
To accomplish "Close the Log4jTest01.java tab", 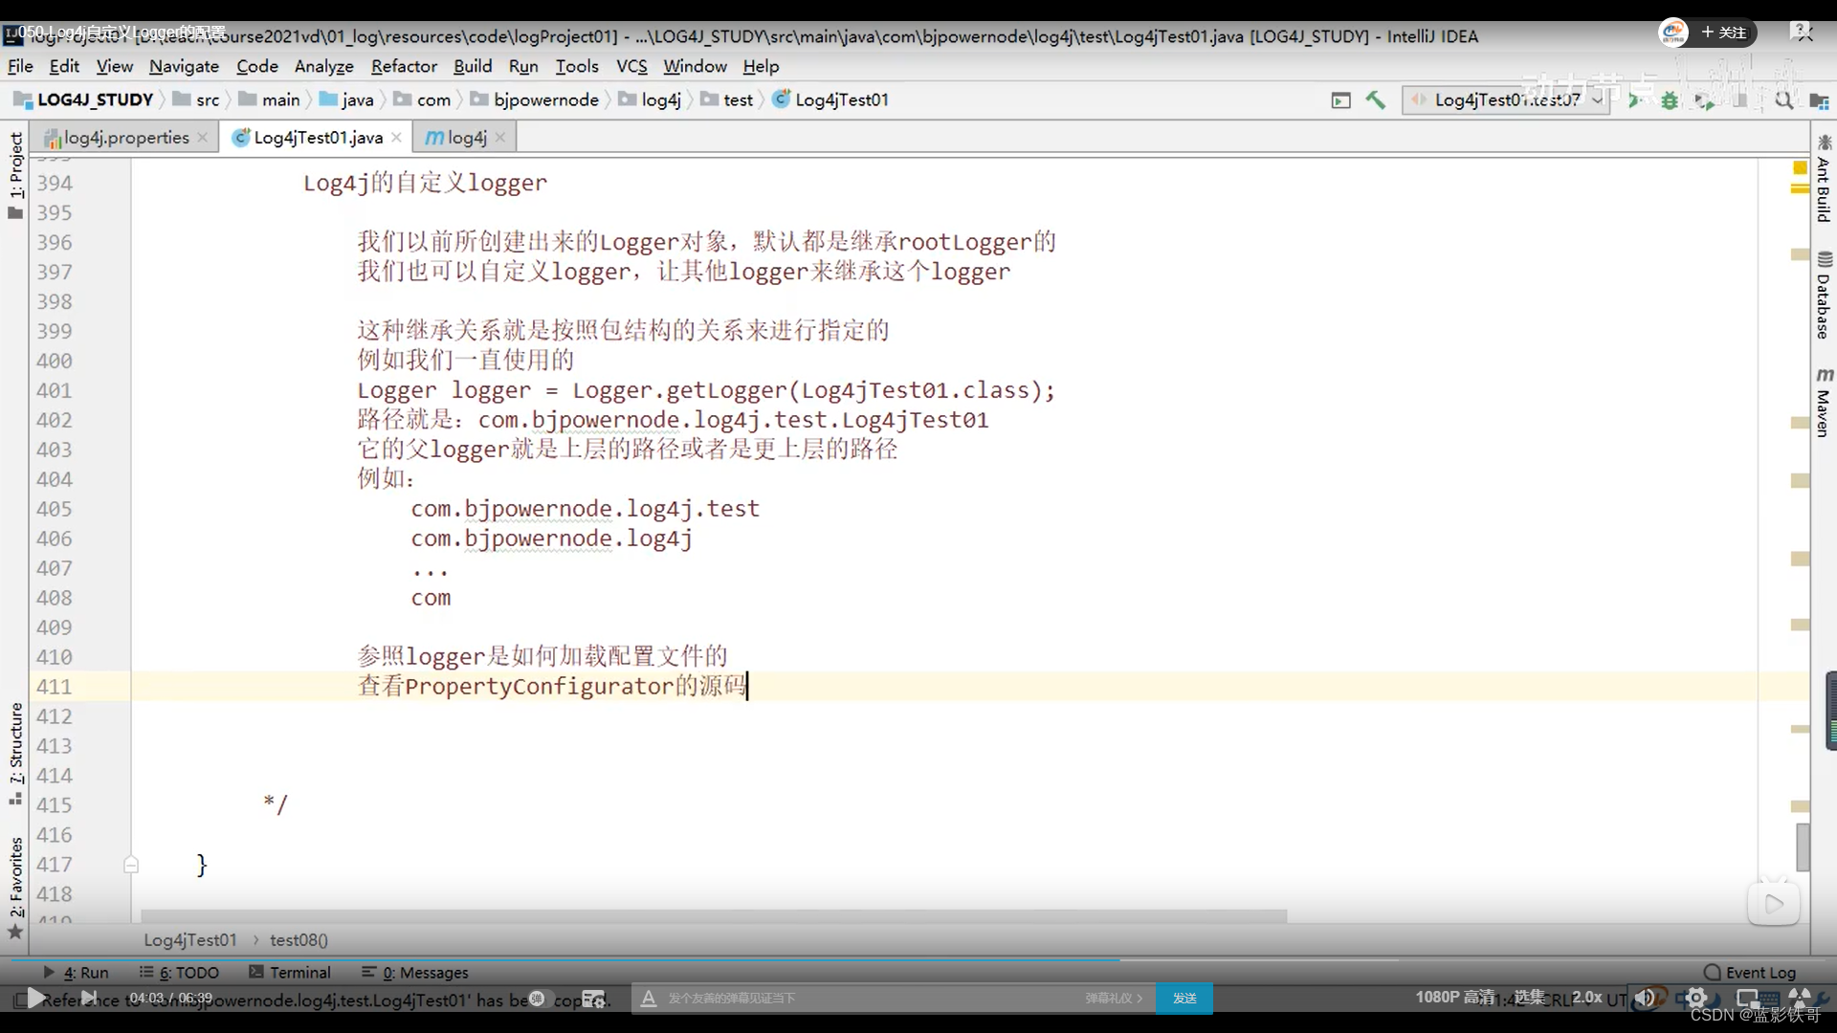I will pyautogui.click(x=396, y=138).
